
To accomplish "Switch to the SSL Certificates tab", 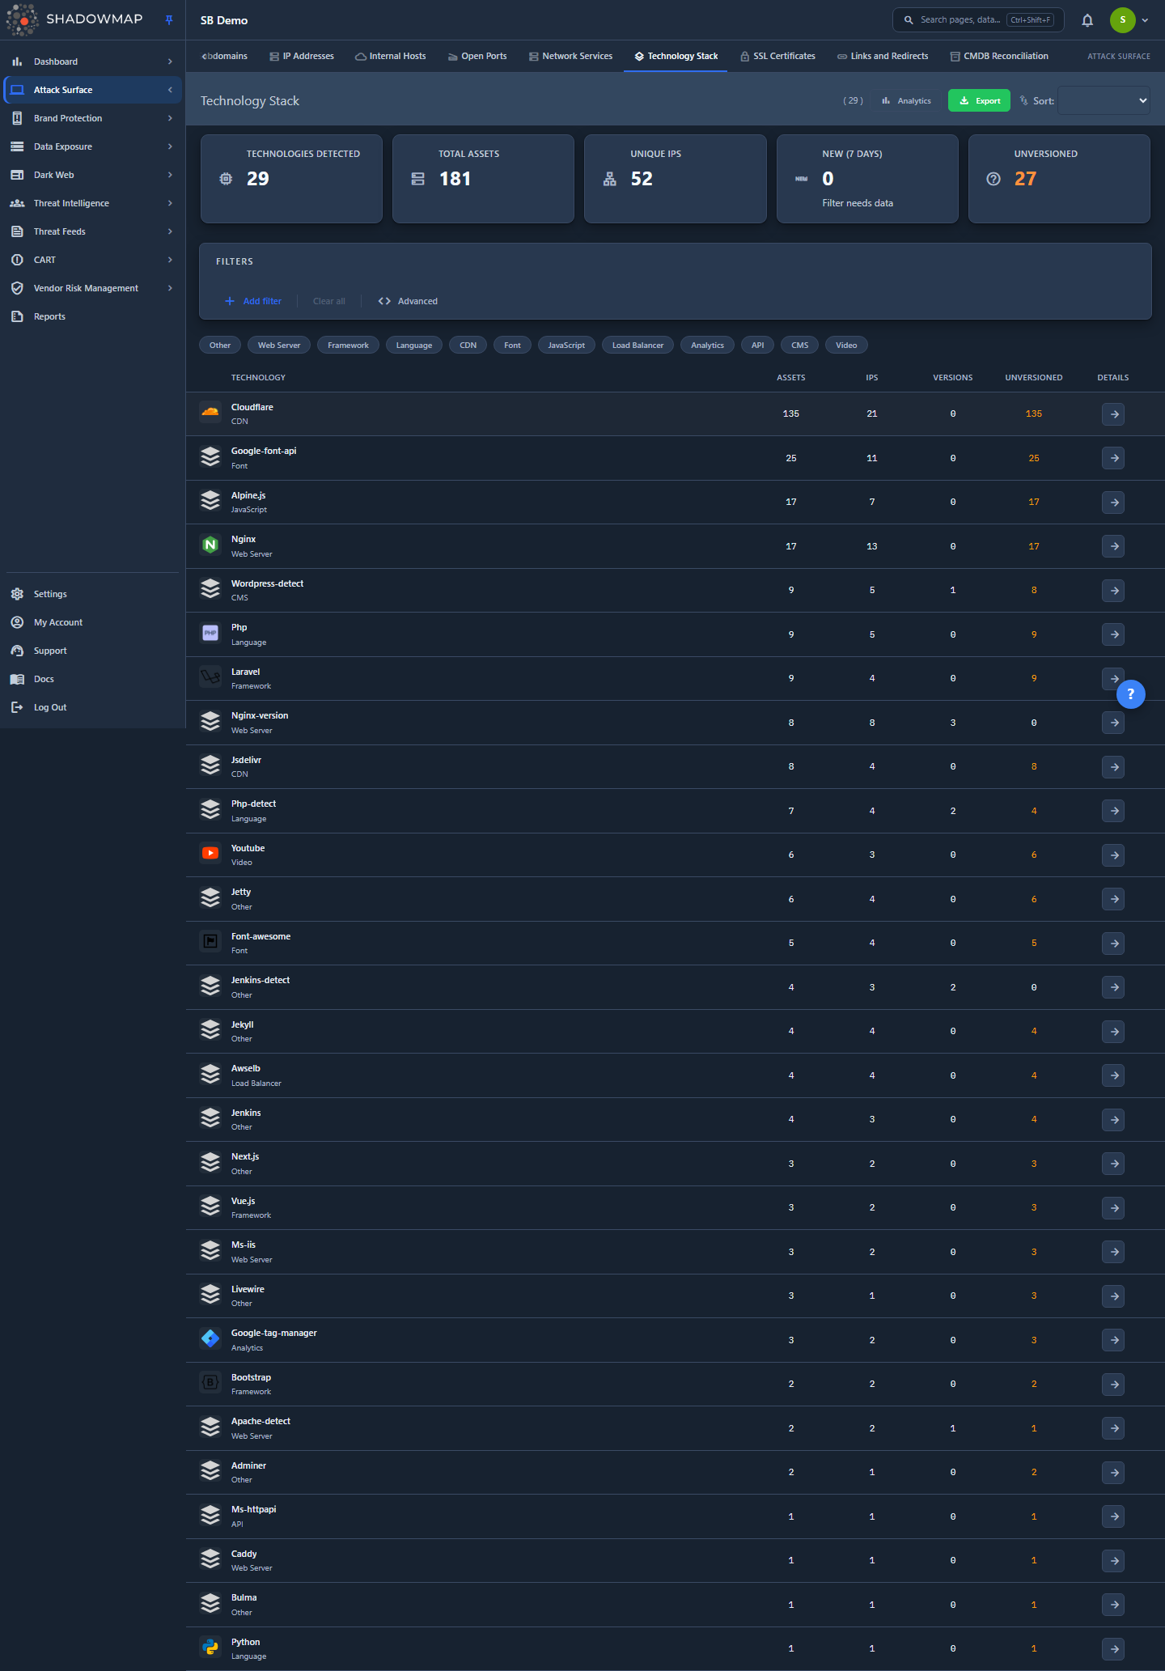I will click(777, 57).
